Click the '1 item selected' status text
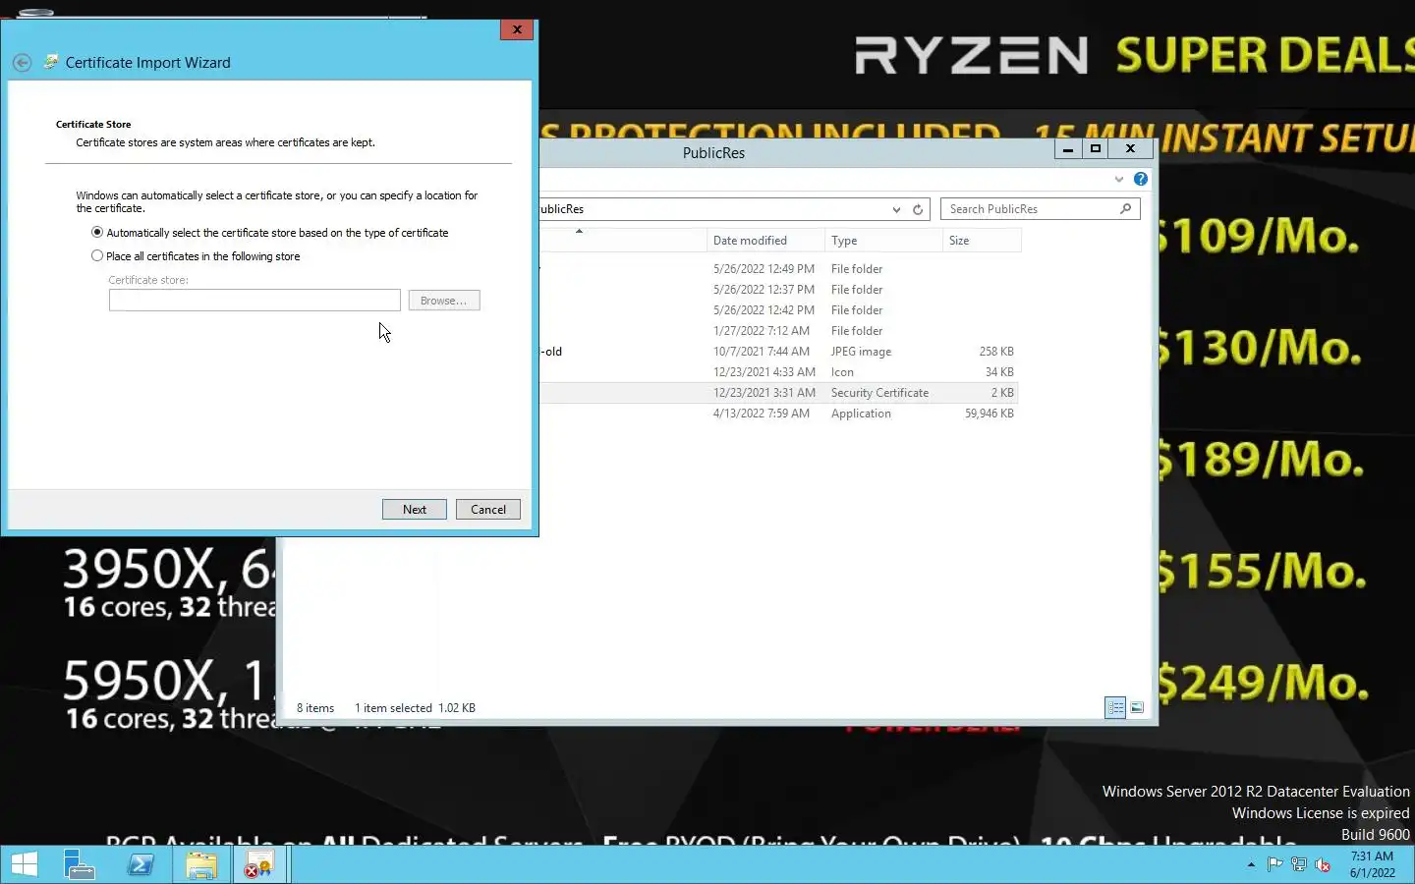The width and height of the screenshot is (1415, 884). [393, 708]
